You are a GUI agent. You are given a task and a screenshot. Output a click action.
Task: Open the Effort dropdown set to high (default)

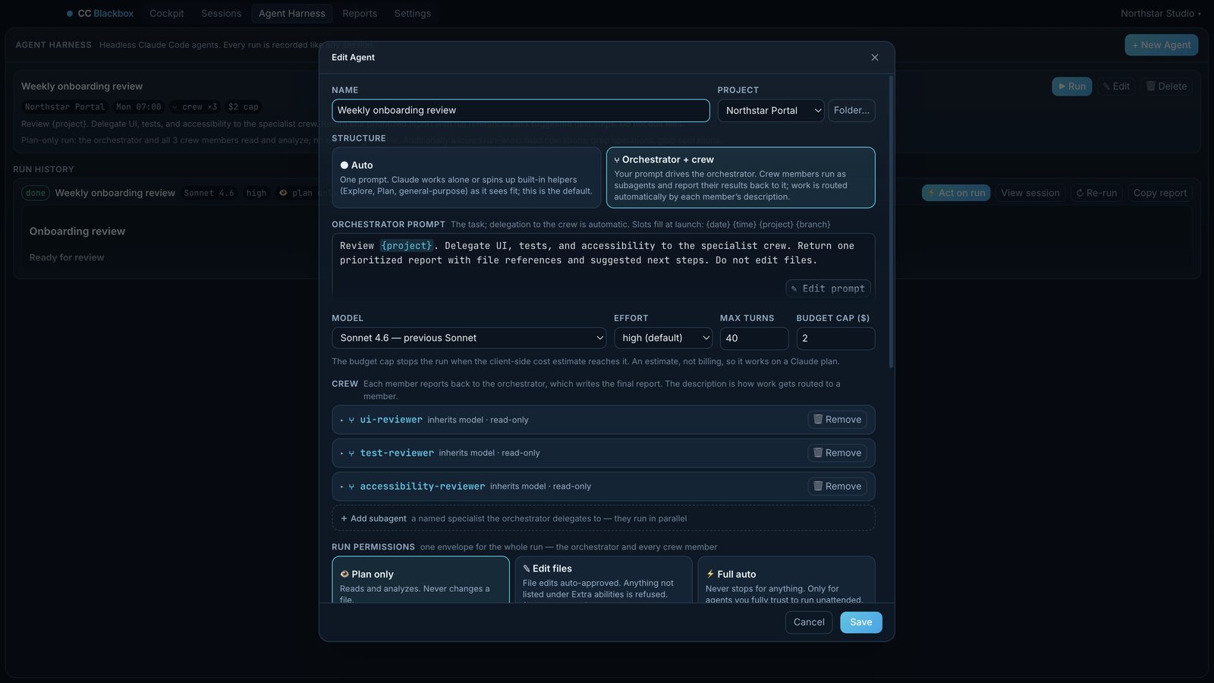(x=663, y=338)
